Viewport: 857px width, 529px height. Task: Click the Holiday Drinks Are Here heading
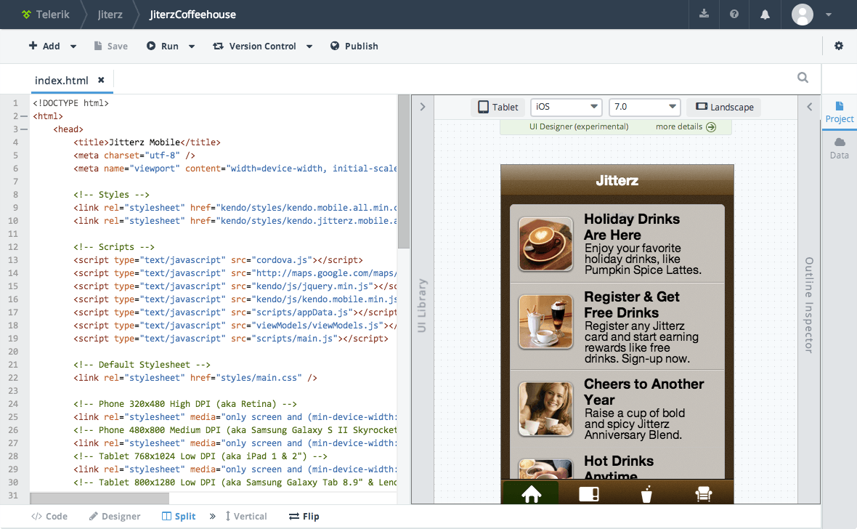(x=632, y=227)
